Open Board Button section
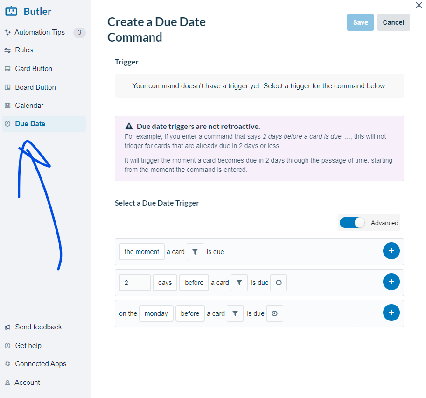426x398 pixels. (35, 87)
